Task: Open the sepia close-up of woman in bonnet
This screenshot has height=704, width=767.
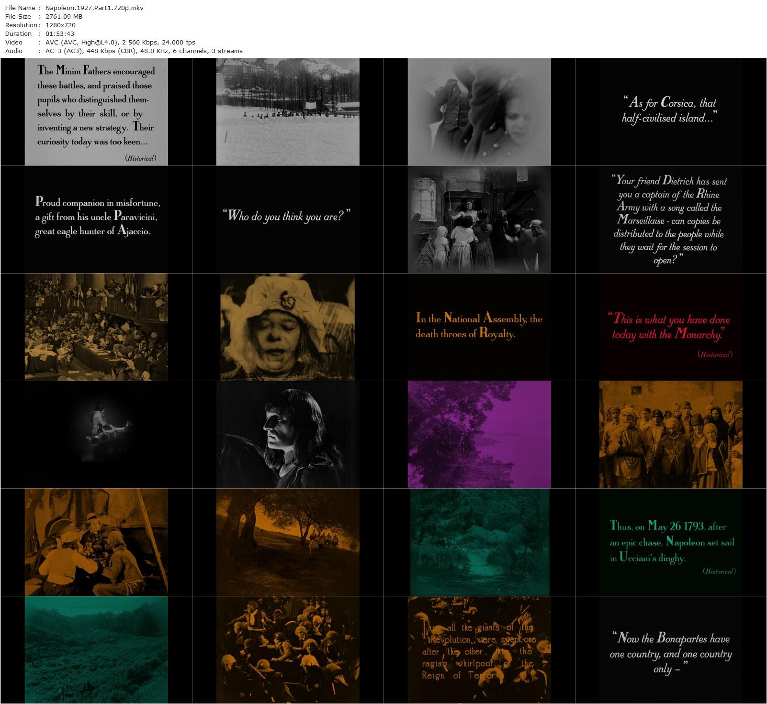Action: point(288,327)
